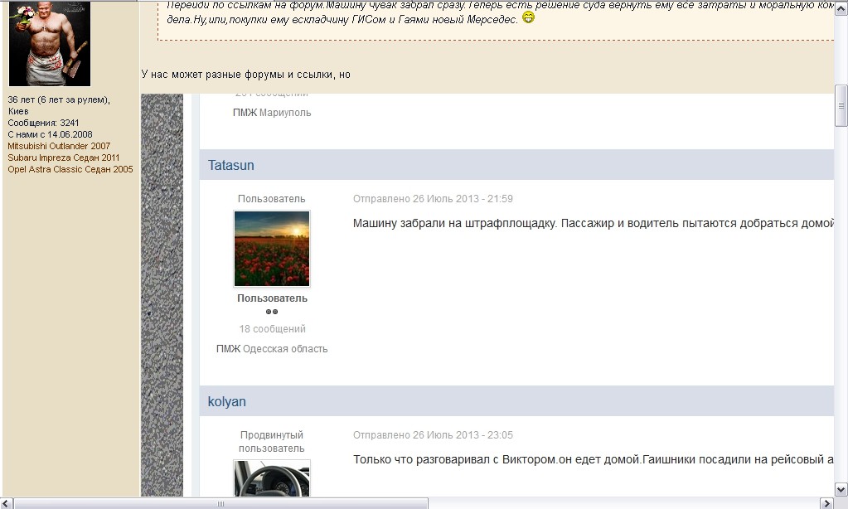Click Tatasun's two reputation dots

(x=272, y=313)
